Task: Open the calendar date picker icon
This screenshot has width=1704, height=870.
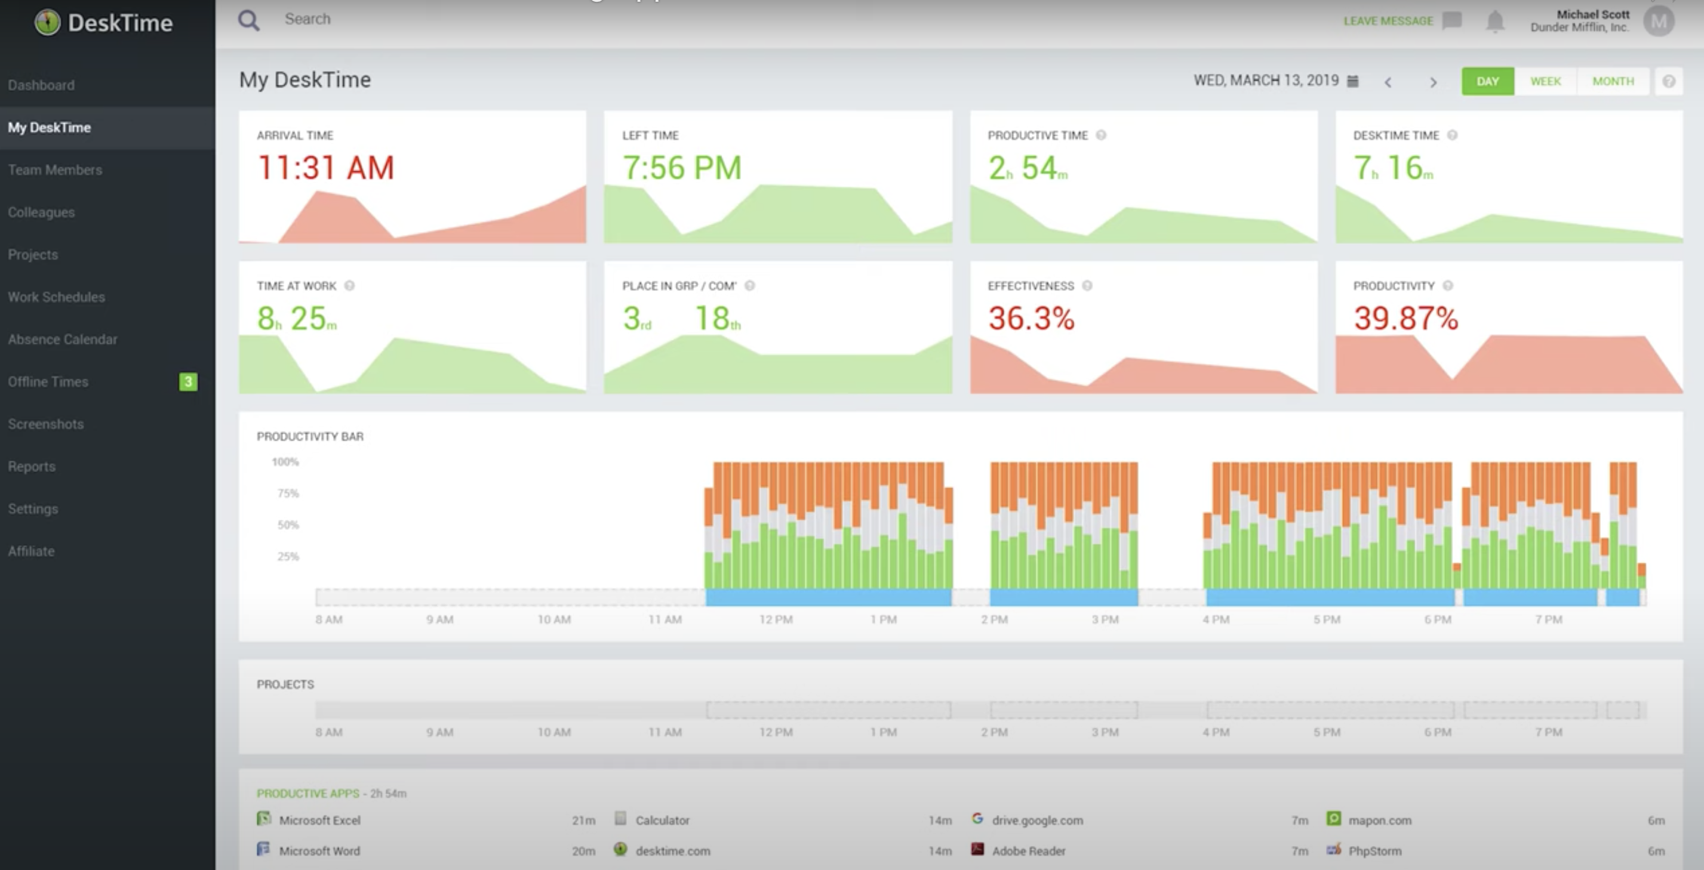Action: [1353, 81]
